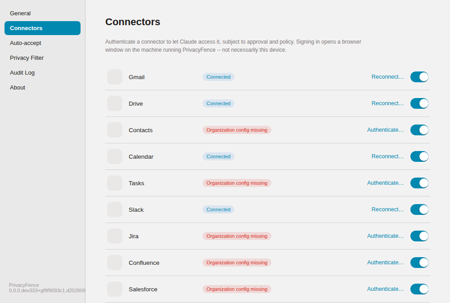The height and width of the screenshot is (303, 450).
Task: Click the Confluence connector icon placeholder
Action: point(115,263)
